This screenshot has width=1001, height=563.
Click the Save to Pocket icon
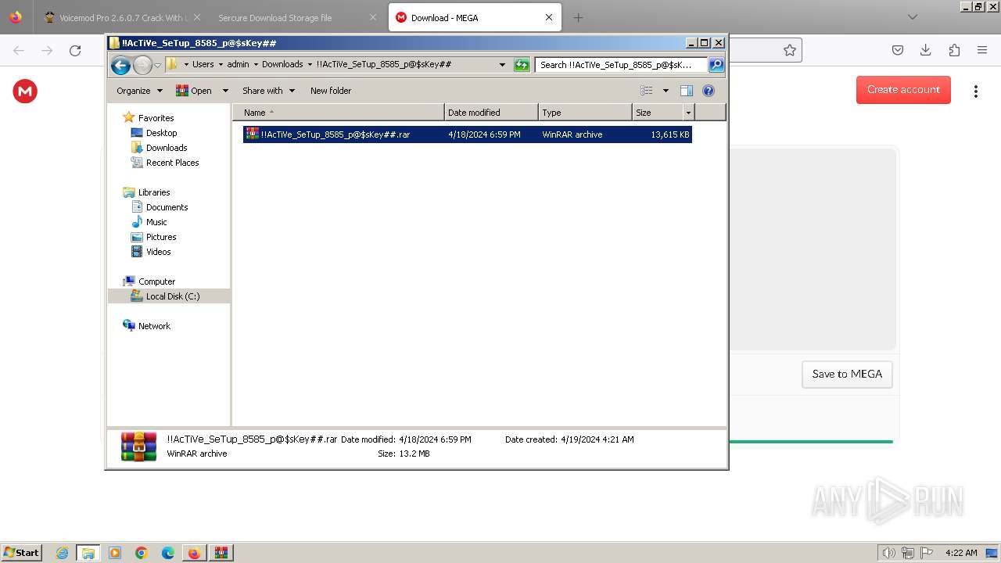[898, 50]
